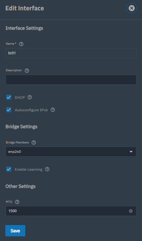Close the Edit Interface panel
This screenshot has width=142, height=241.
click(x=132, y=8)
